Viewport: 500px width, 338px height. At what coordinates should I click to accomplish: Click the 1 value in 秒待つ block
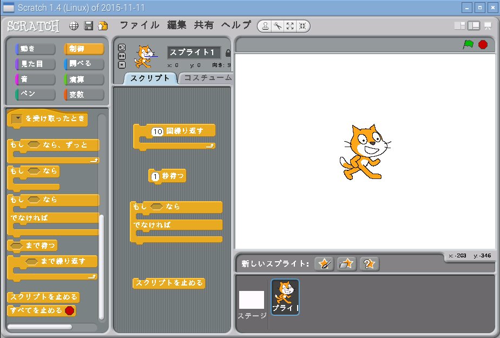(155, 176)
